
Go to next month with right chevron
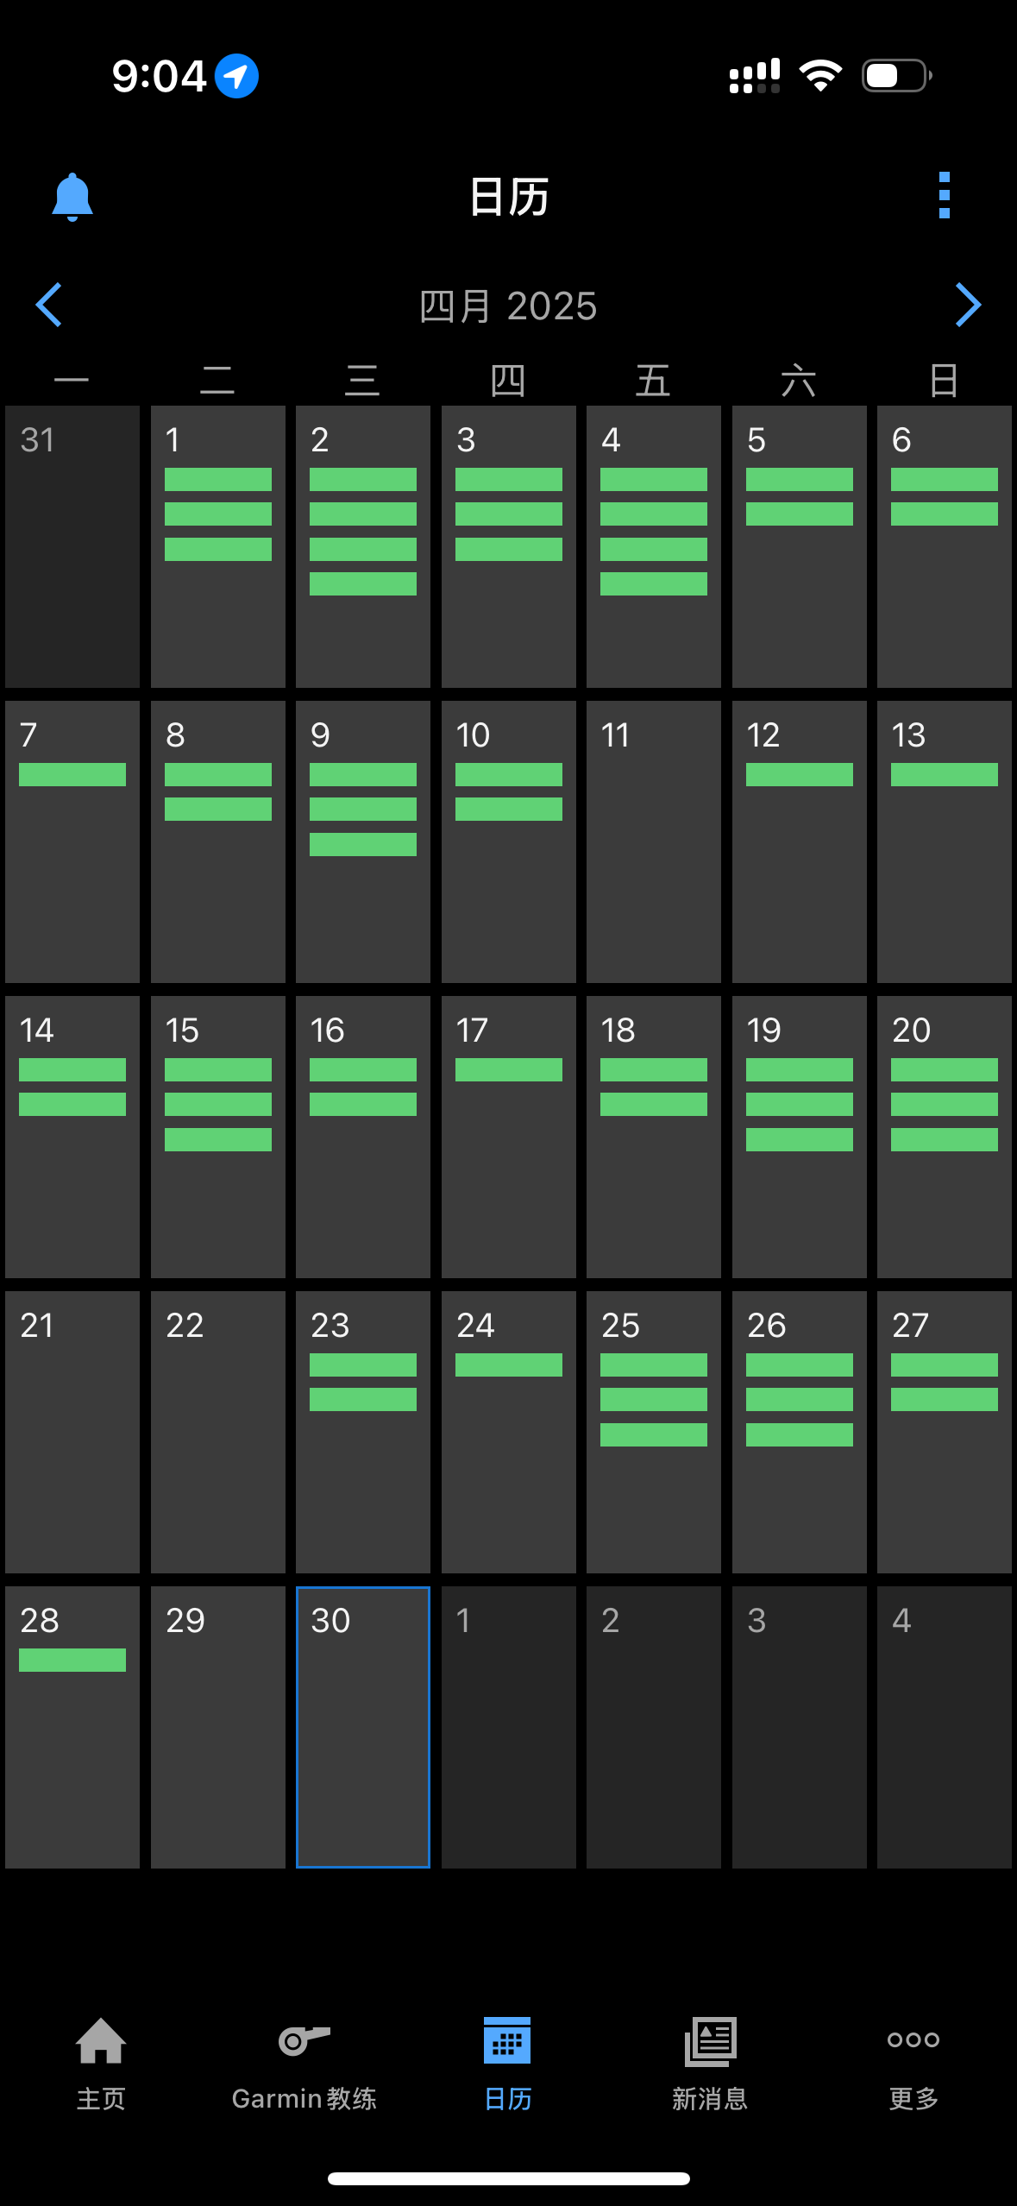coord(968,305)
